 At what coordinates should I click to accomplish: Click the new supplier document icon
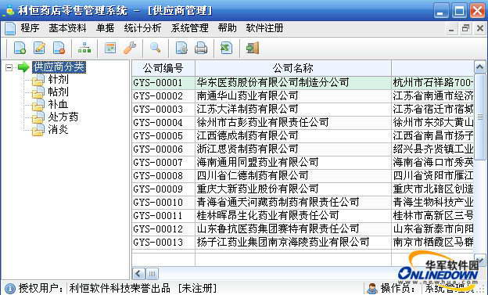click(20, 49)
